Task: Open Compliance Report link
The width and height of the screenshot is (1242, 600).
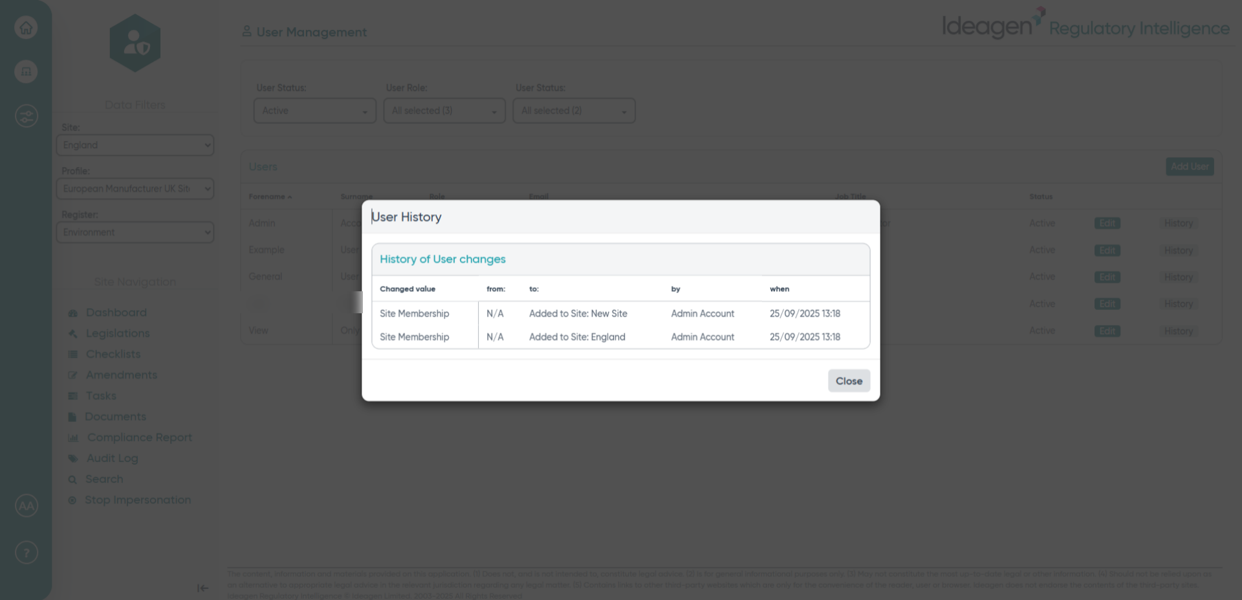Action: (140, 438)
